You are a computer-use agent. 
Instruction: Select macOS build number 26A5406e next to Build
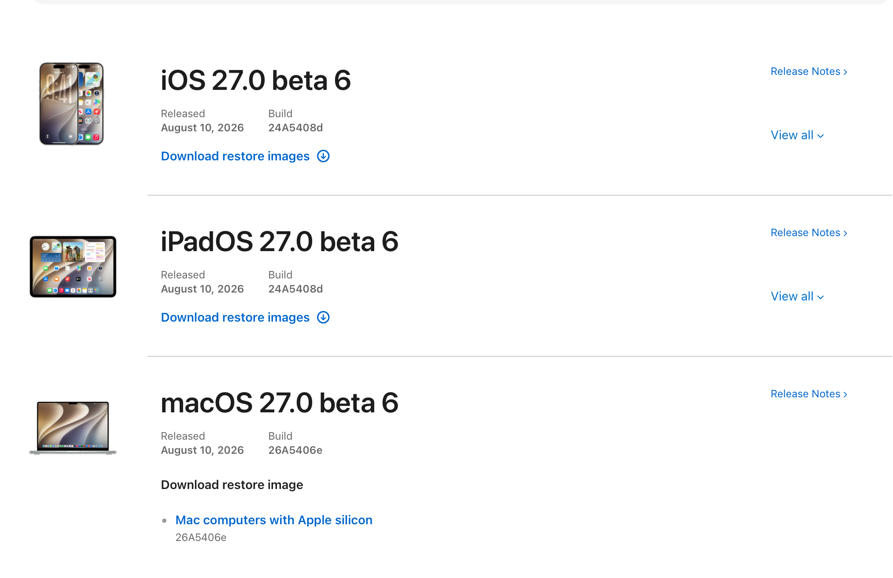tap(295, 450)
